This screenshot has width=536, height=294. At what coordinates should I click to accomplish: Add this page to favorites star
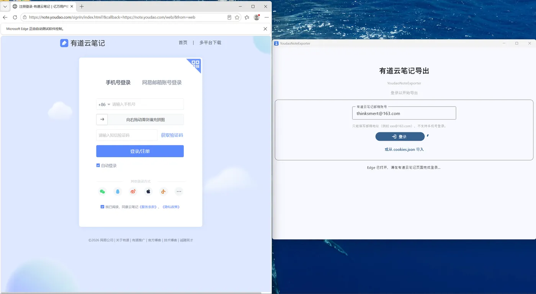tap(237, 17)
